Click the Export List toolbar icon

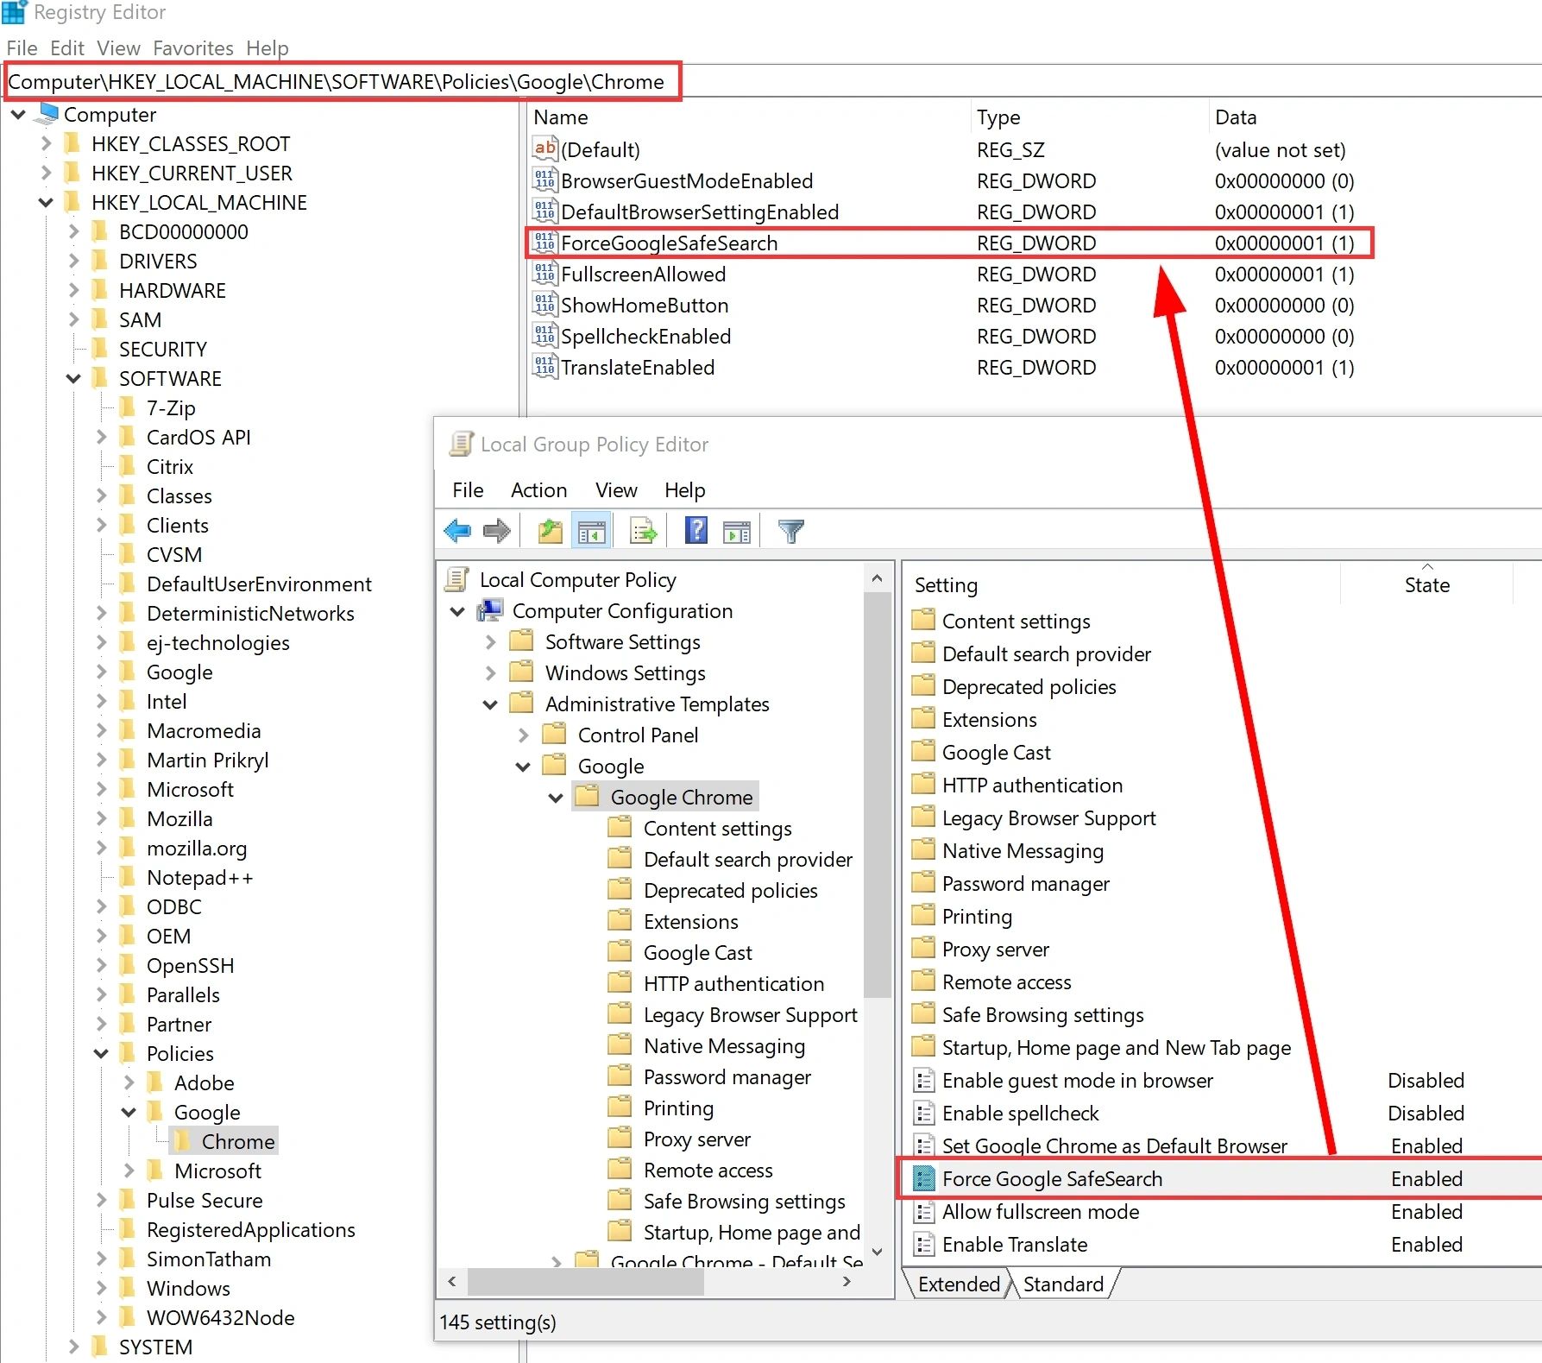644,531
